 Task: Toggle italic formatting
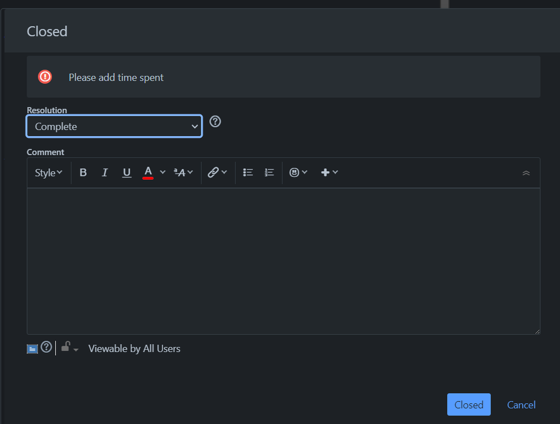pos(105,173)
